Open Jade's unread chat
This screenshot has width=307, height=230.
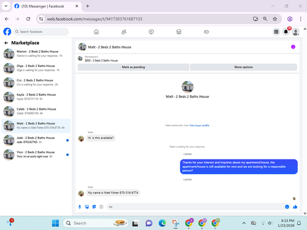[36, 140]
